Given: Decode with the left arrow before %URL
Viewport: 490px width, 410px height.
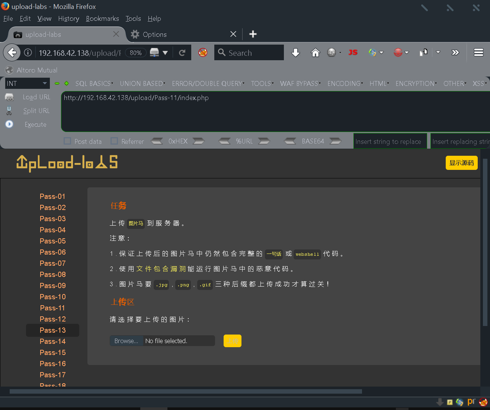Looking at the screenshot, I should [224, 141].
